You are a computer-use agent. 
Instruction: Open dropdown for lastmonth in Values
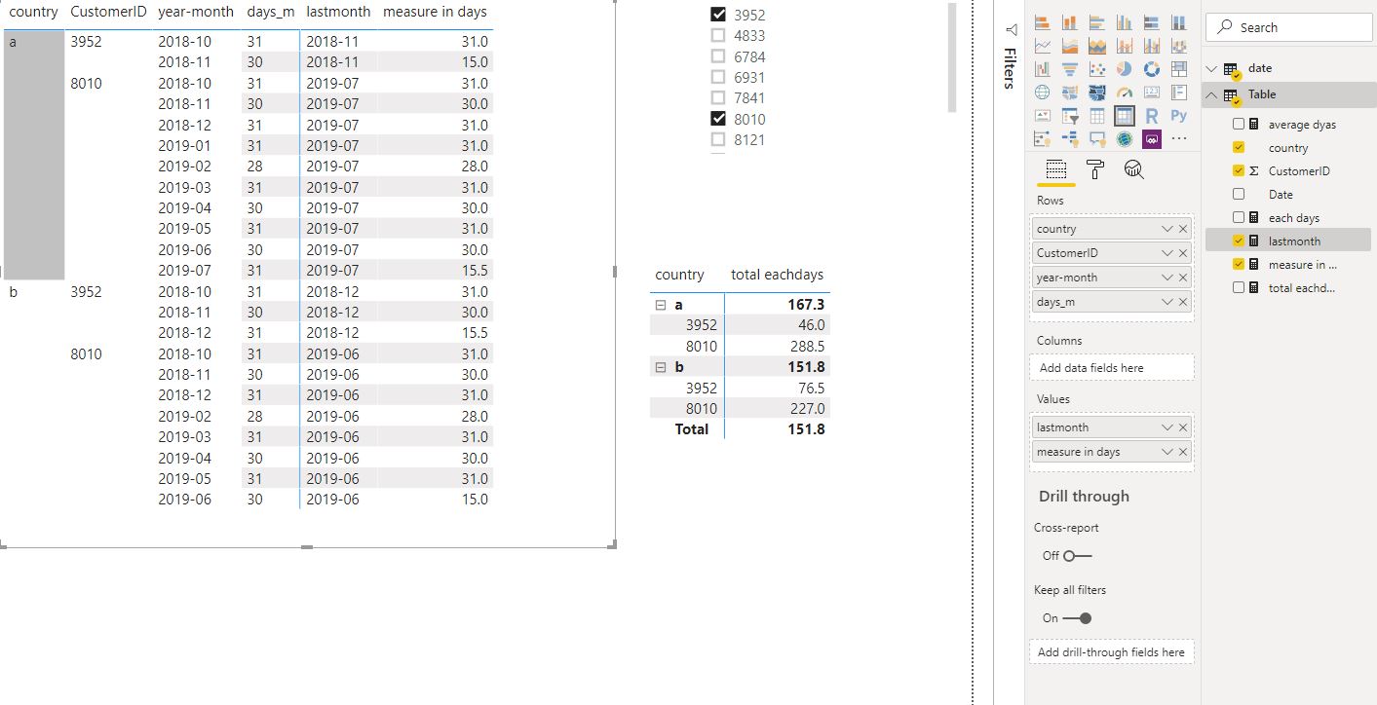[x=1167, y=427]
